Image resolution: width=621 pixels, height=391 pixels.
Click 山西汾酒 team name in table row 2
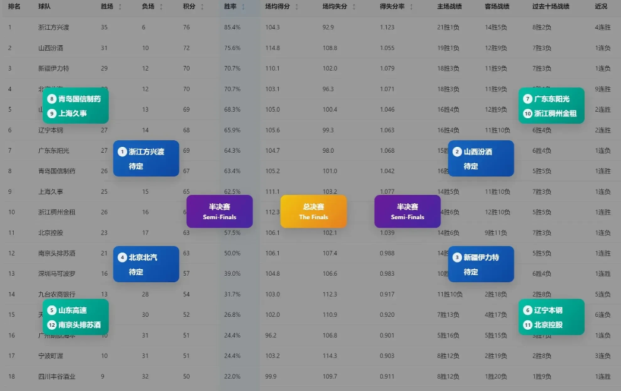[51, 48]
